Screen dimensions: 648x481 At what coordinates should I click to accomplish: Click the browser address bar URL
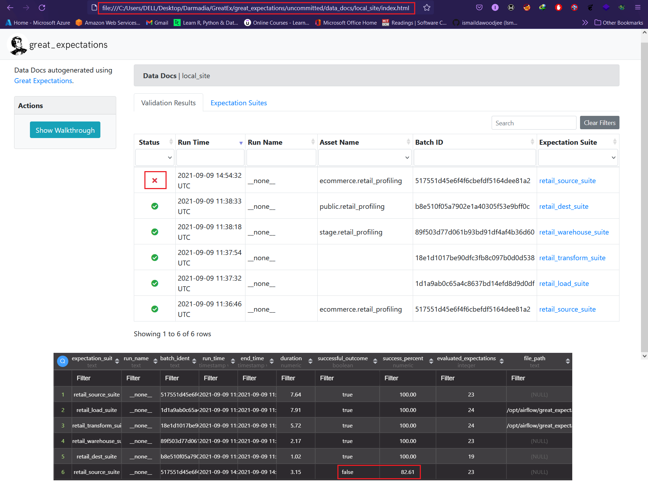click(x=256, y=8)
